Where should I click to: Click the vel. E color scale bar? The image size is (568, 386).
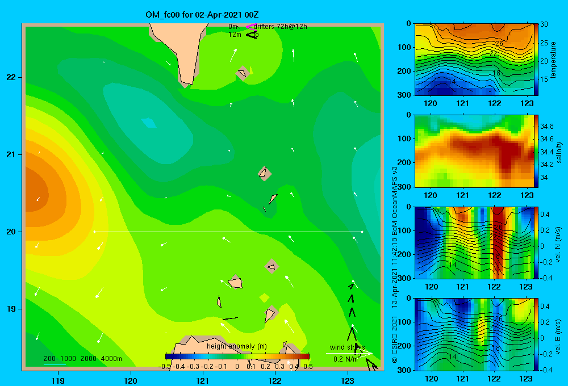tap(536, 334)
